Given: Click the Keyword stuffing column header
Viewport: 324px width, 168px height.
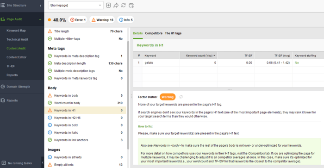Looking at the screenshot, I should coord(308,56).
